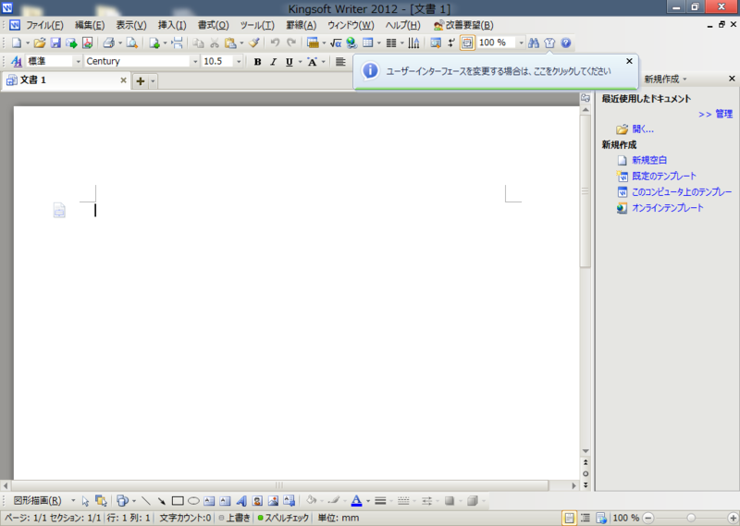This screenshot has width=740, height=526.
Task: Click the >> 管理 link
Action: click(x=715, y=114)
